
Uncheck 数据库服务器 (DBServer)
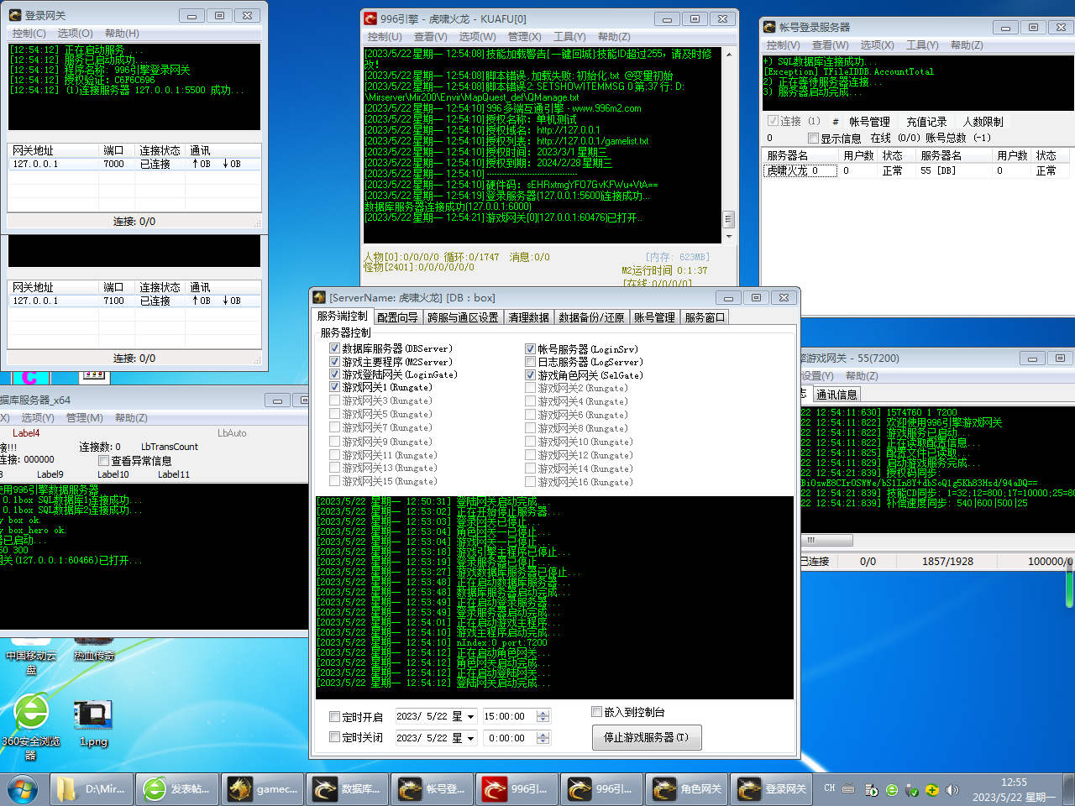[334, 348]
